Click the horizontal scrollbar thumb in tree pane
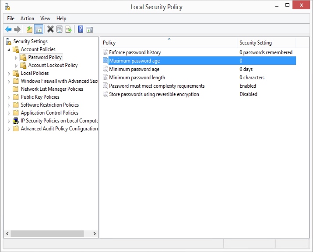 point(47,233)
